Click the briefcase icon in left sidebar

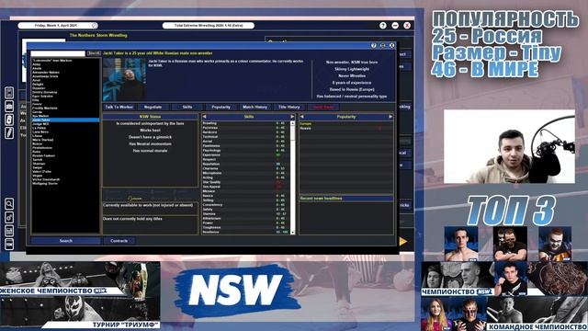tap(9, 107)
